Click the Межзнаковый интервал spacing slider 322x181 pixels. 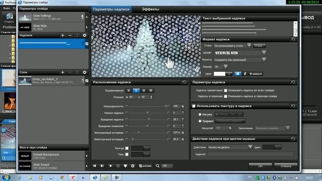pos(147,133)
